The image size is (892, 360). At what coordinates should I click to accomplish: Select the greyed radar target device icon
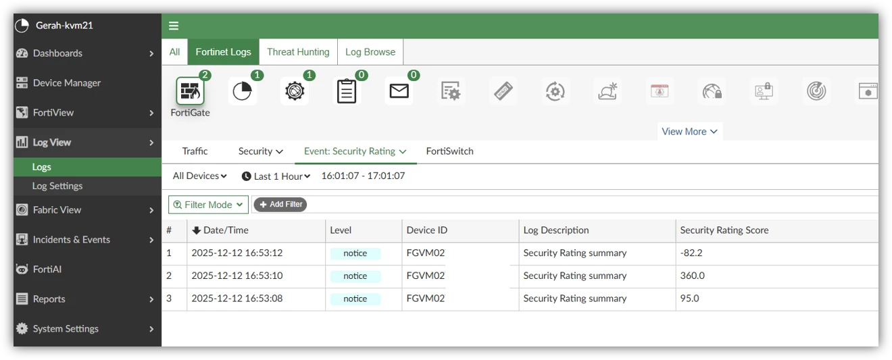click(x=816, y=91)
